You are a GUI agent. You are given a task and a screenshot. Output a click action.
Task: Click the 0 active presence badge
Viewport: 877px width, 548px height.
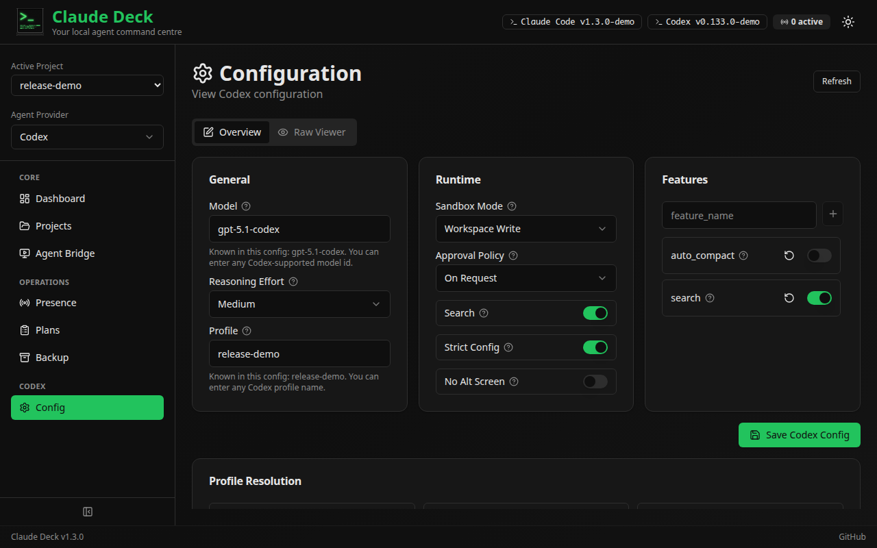coord(802,22)
